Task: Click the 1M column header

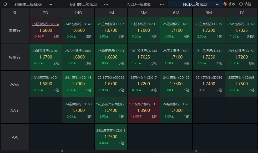Action: pos(111,13)
